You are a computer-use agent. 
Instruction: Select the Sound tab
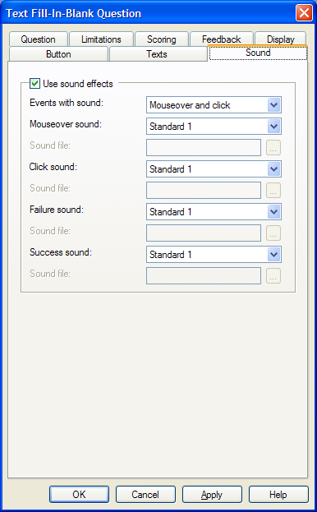coord(258,53)
